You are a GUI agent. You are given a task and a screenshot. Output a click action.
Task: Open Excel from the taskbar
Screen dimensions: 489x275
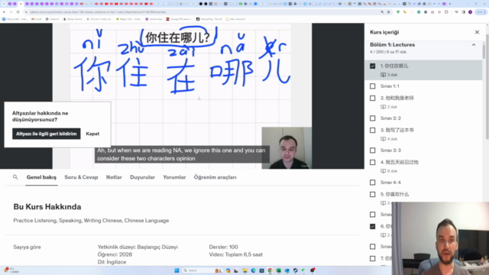click(x=278, y=270)
